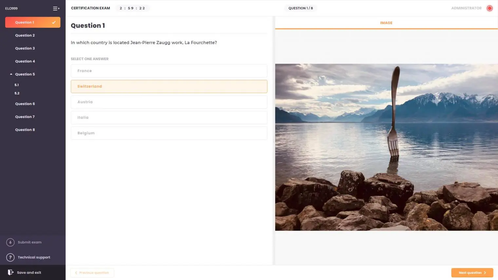
Task: Go to the Next question
Action: coord(472,273)
